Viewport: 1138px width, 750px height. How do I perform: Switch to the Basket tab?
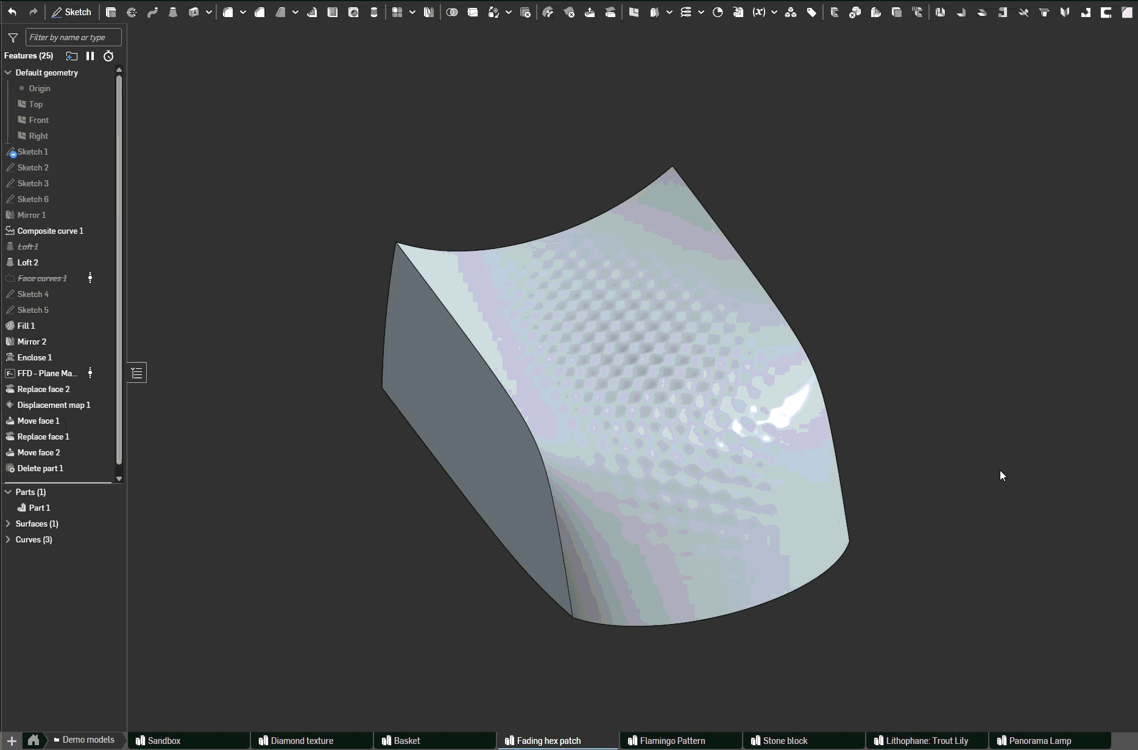pyautogui.click(x=435, y=741)
